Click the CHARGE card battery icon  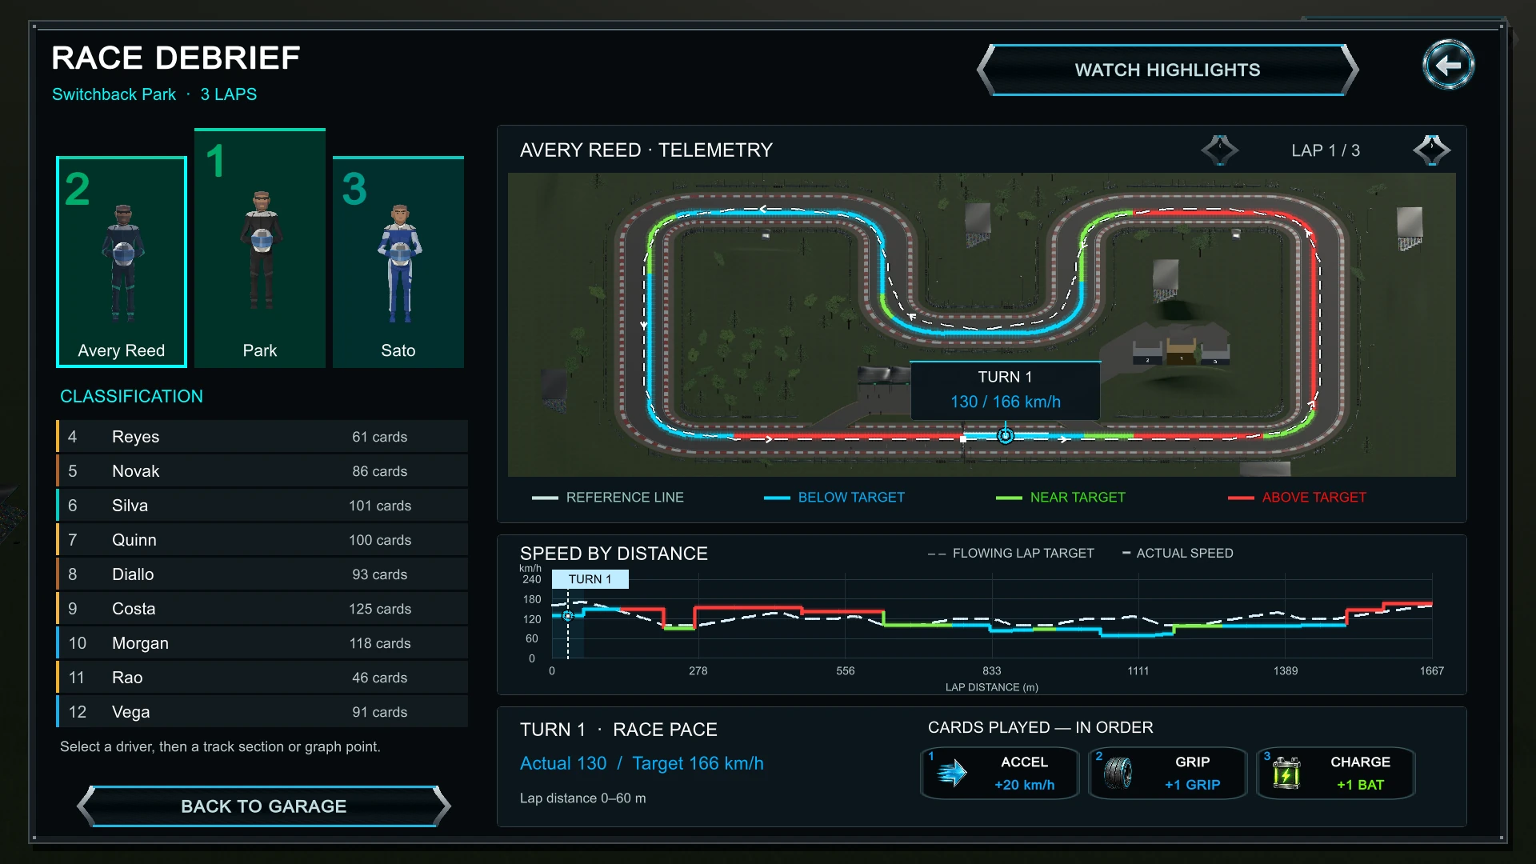click(x=1286, y=773)
